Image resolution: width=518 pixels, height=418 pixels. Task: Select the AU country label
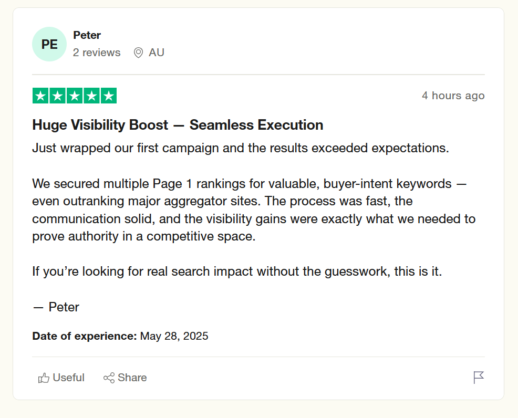click(x=157, y=53)
